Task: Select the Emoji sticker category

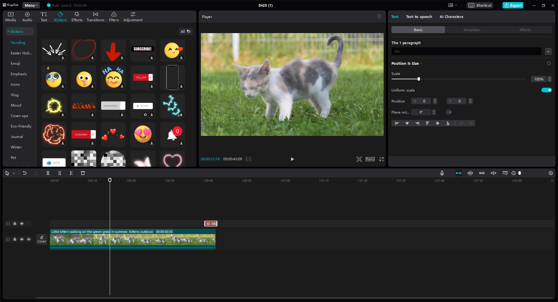Action: pos(15,63)
